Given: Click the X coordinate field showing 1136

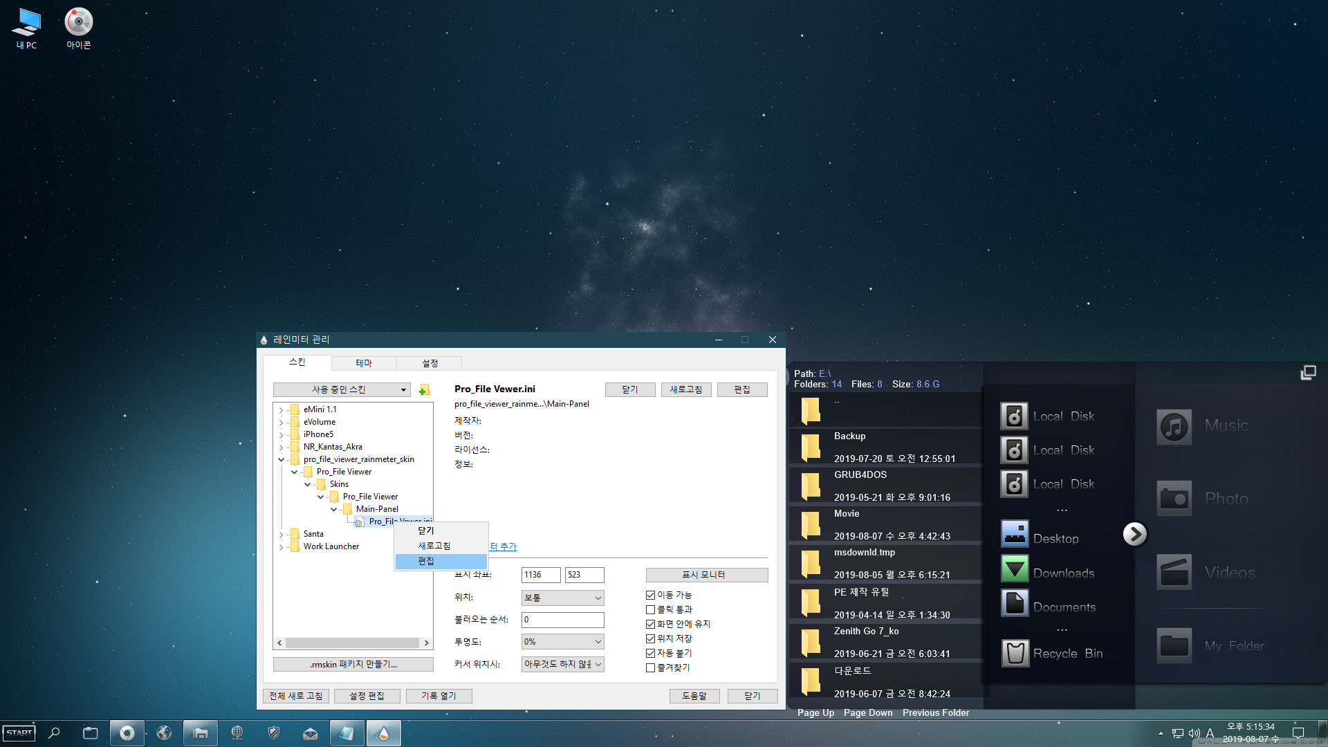Looking at the screenshot, I should pyautogui.click(x=541, y=575).
